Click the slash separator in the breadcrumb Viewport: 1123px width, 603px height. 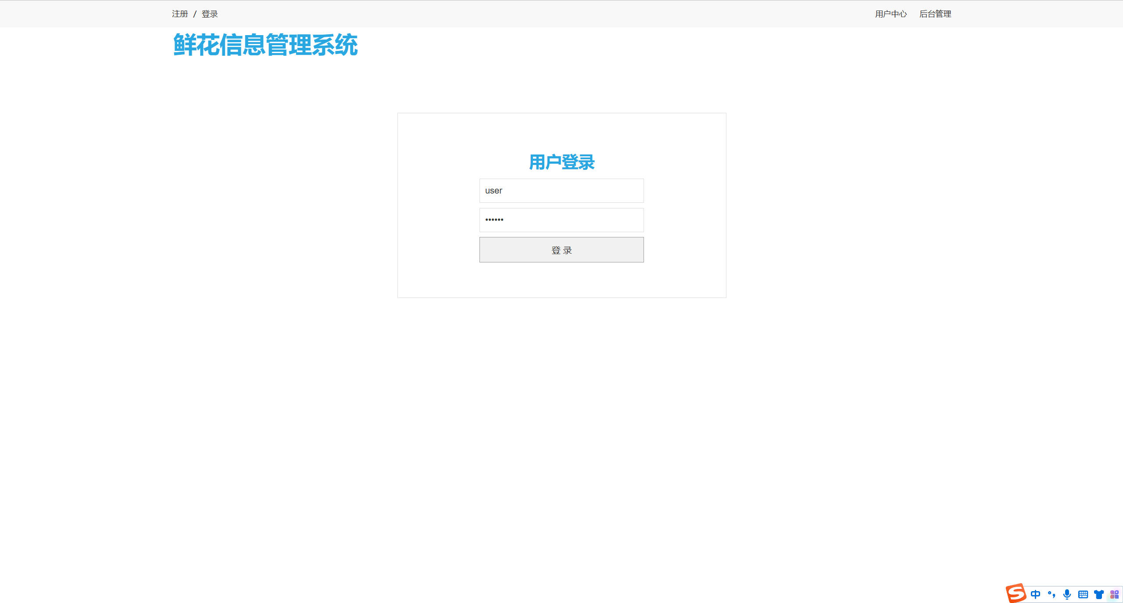(x=194, y=14)
